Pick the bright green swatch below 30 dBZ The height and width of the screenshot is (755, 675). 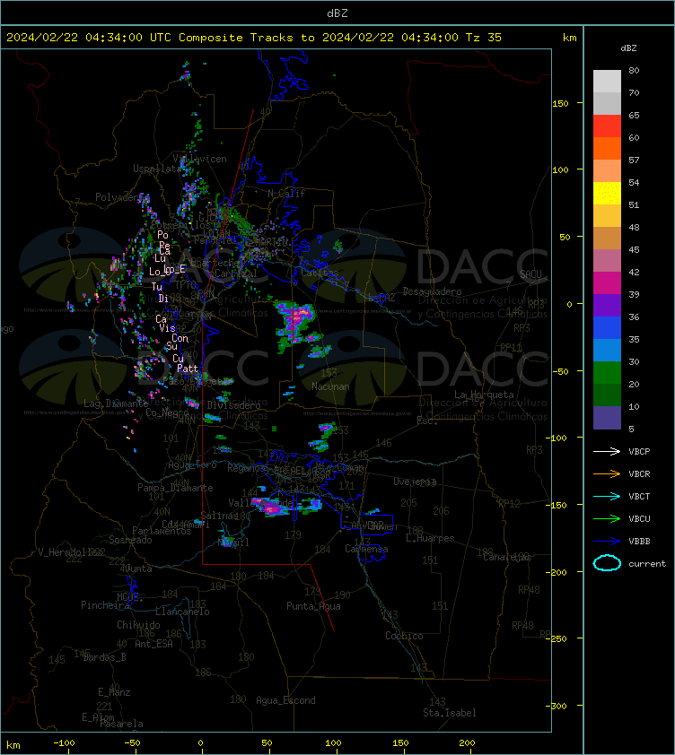[x=607, y=372]
